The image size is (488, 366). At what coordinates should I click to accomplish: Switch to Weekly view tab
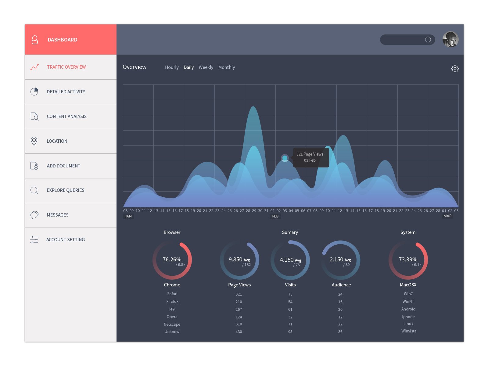click(206, 67)
